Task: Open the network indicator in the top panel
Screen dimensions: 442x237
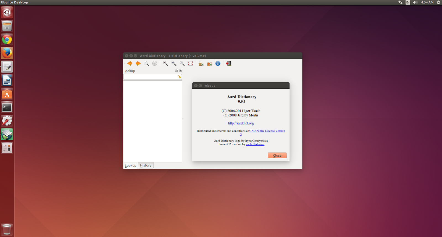Action: pyautogui.click(x=400, y=2)
